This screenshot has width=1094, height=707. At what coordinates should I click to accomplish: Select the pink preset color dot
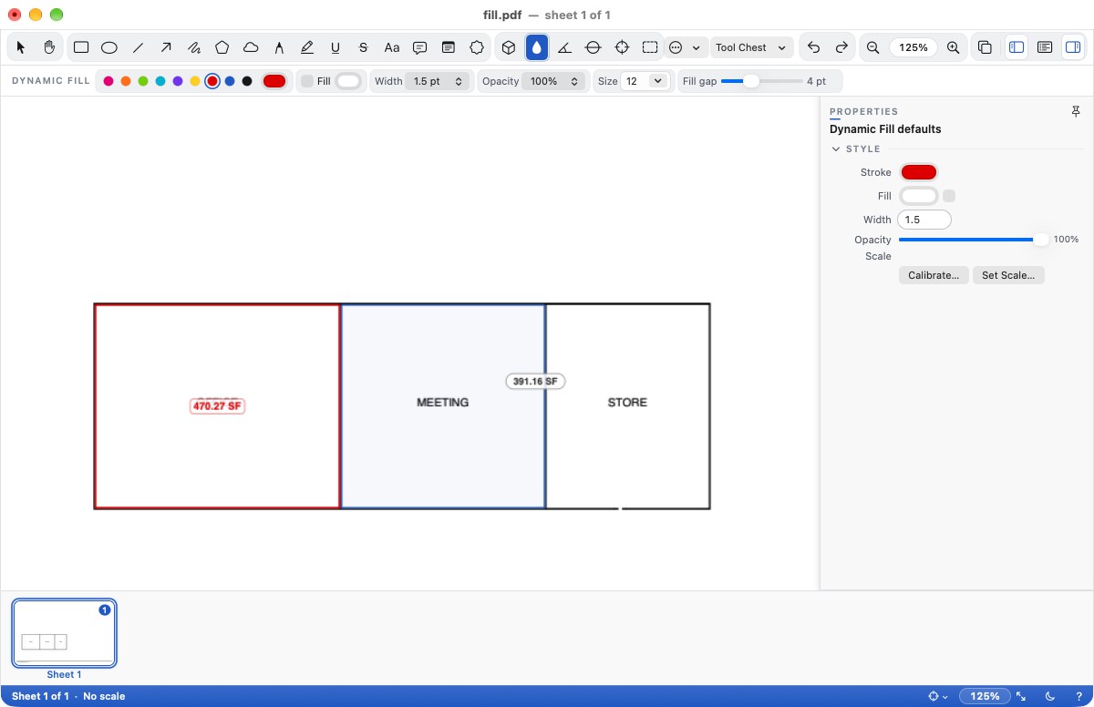tap(108, 81)
